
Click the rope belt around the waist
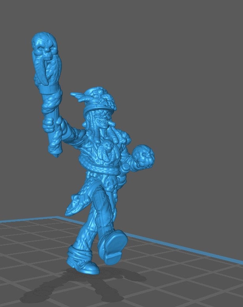pos(103,169)
